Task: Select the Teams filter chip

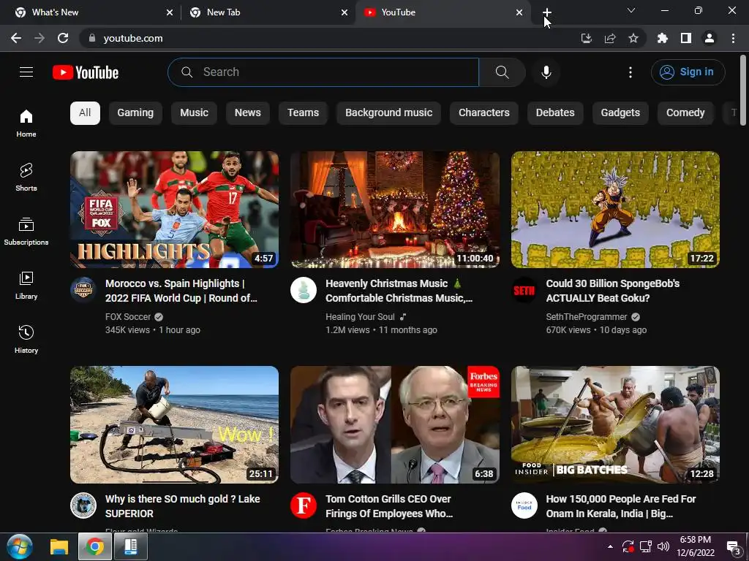Action: [x=303, y=113]
